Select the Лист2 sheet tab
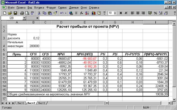Screen dimensions: 177x110 [31, 103]
